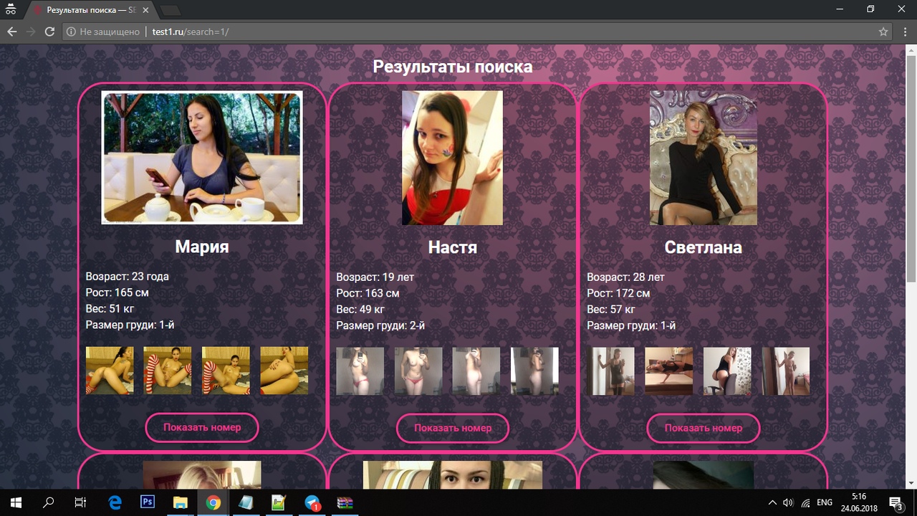Open a new tab next to the current tab
917x516 pixels.
171,10
